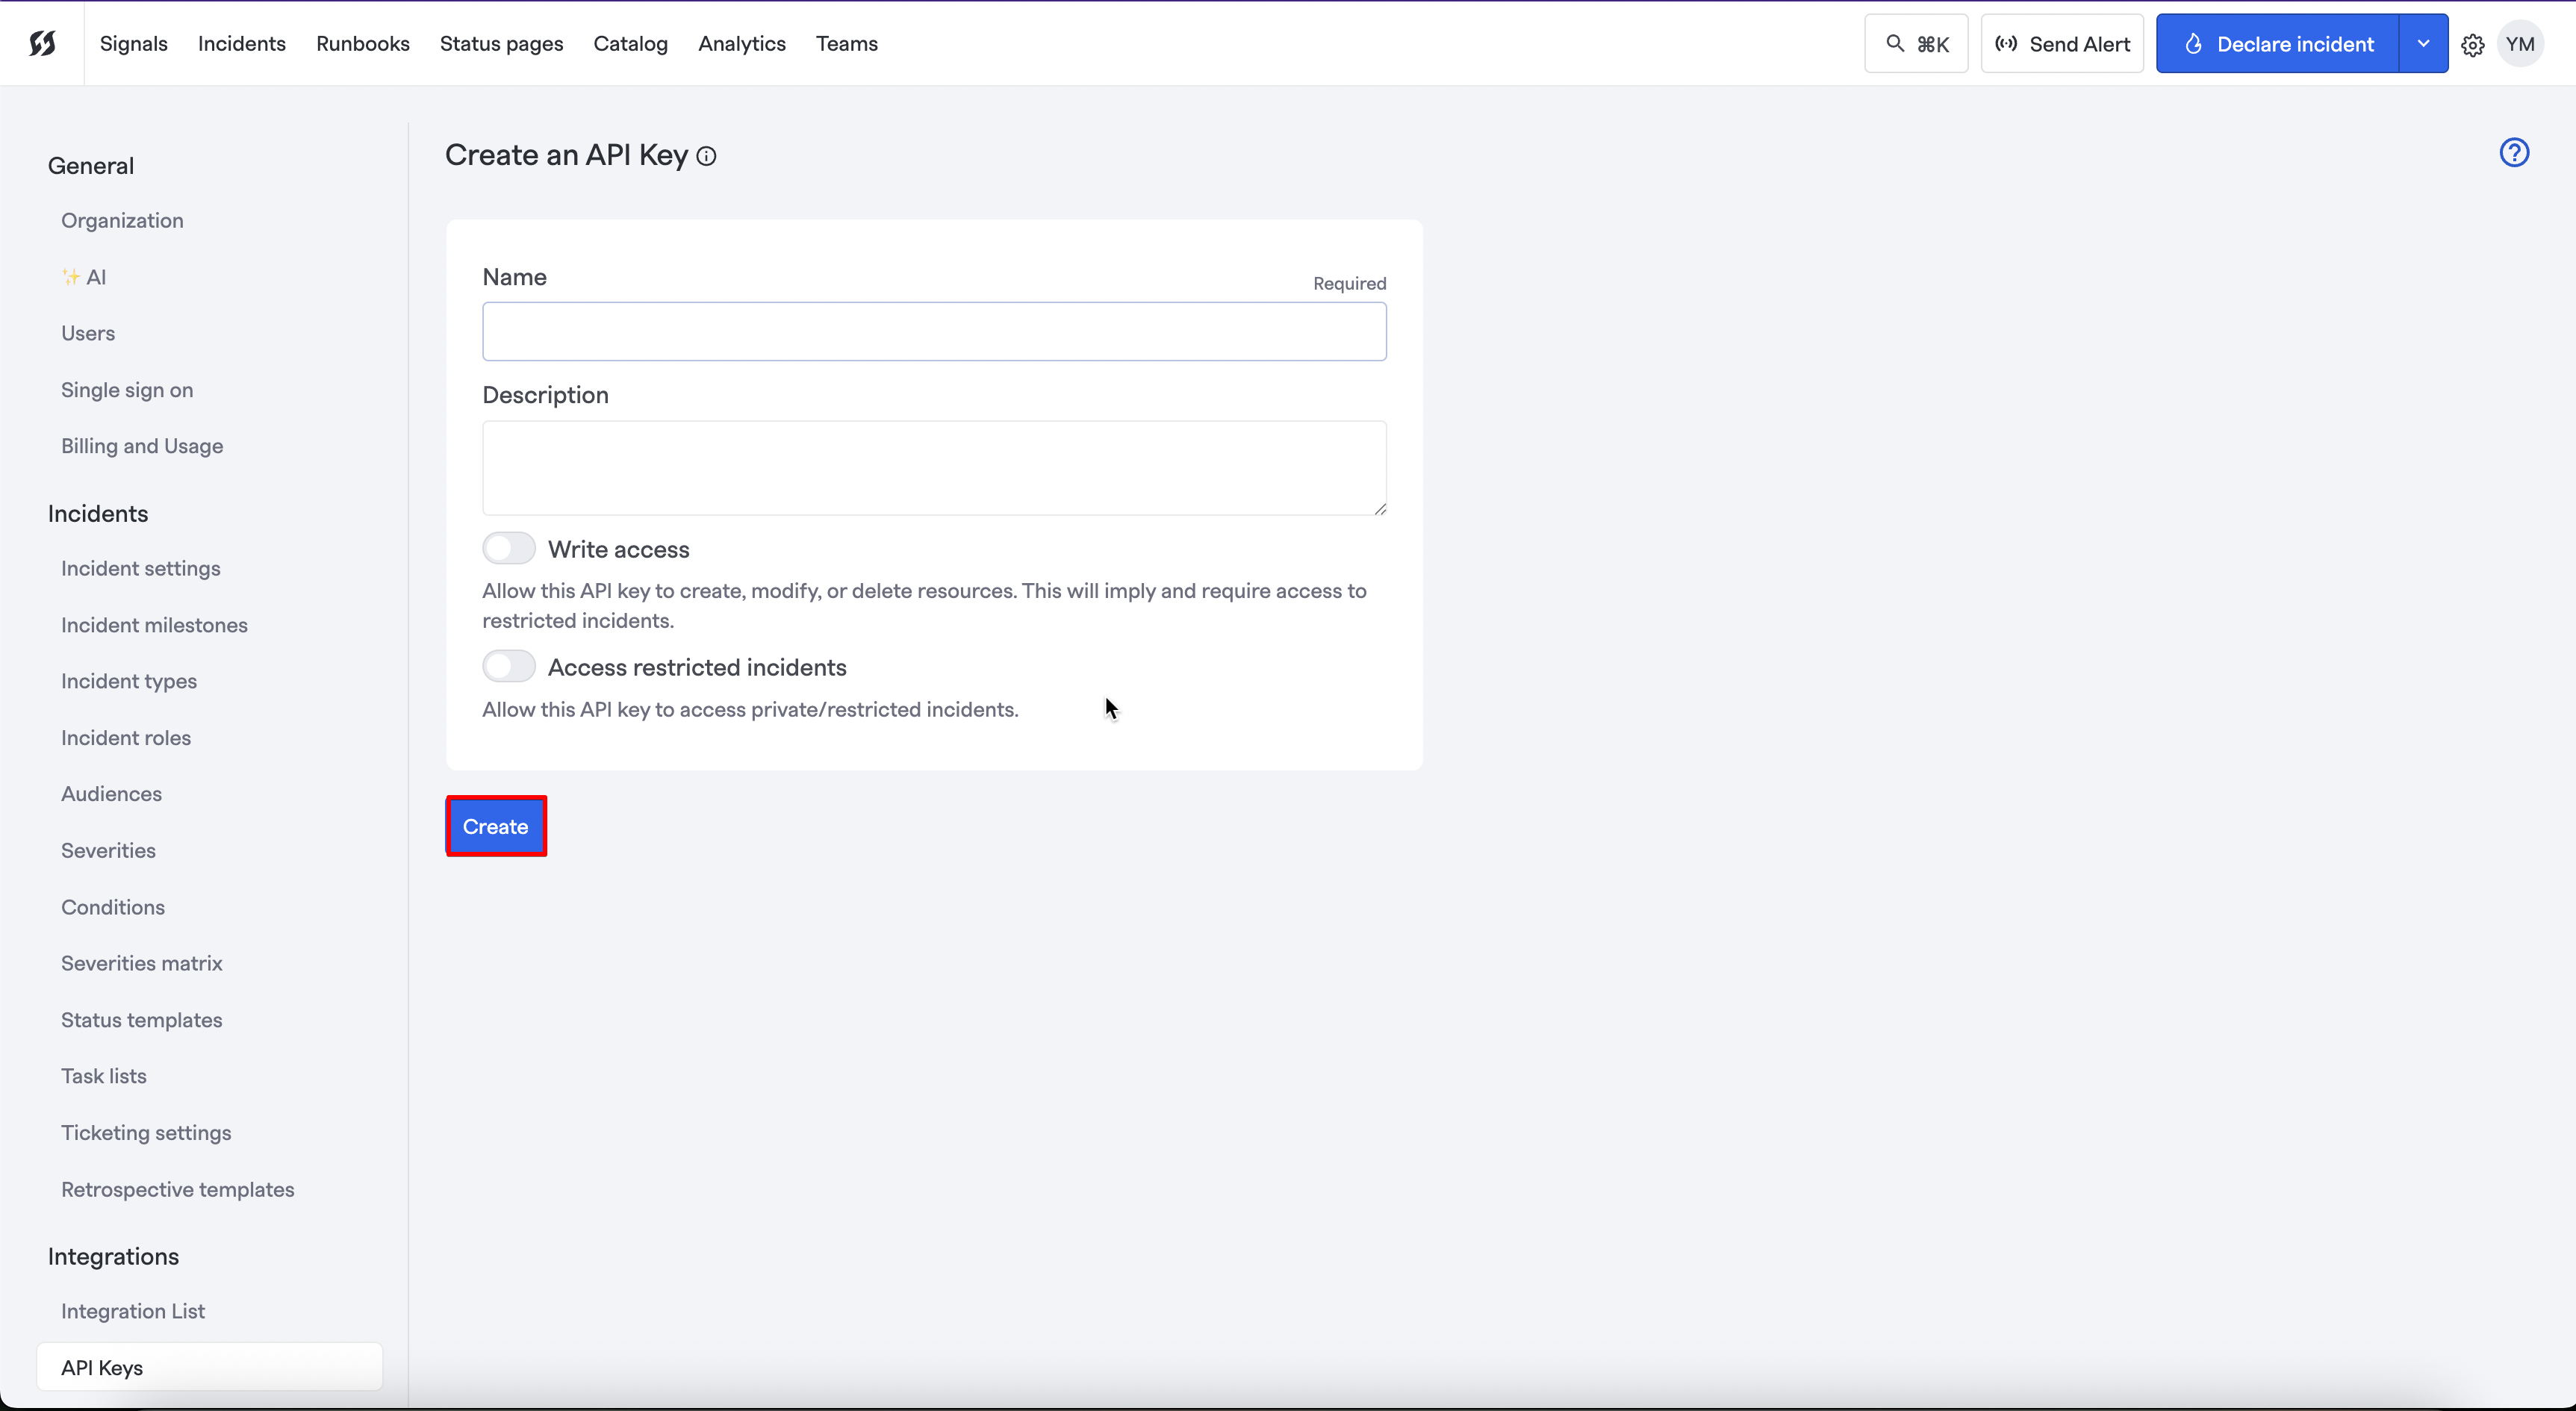Open the YM user avatar menu
The width and height of the screenshot is (2576, 1411).
click(2519, 44)
